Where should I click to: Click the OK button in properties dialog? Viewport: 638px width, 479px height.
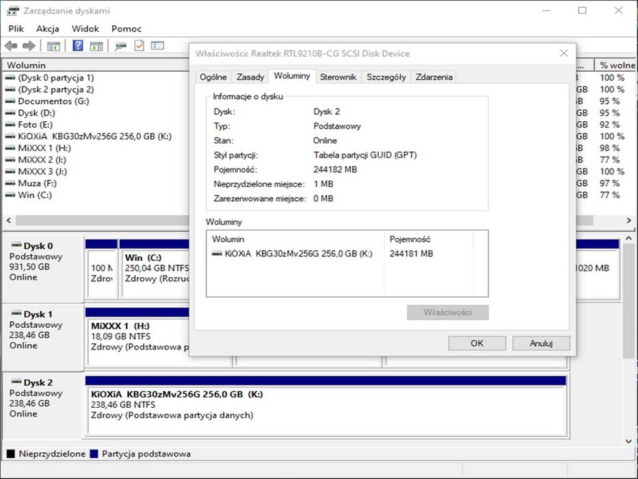477,344
